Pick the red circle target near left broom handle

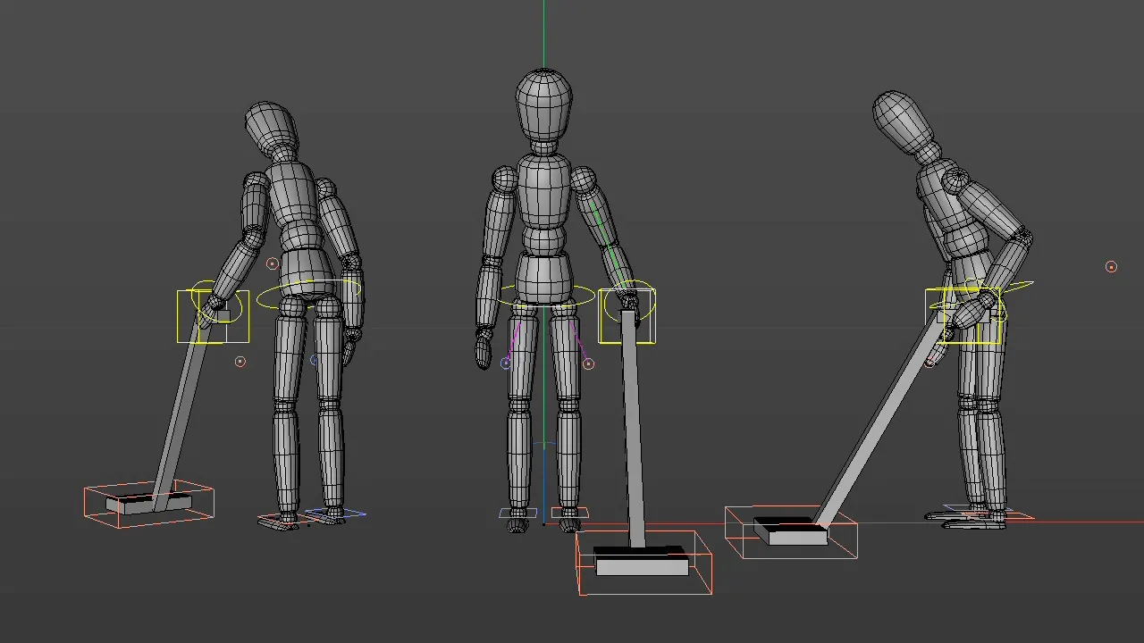240,362
